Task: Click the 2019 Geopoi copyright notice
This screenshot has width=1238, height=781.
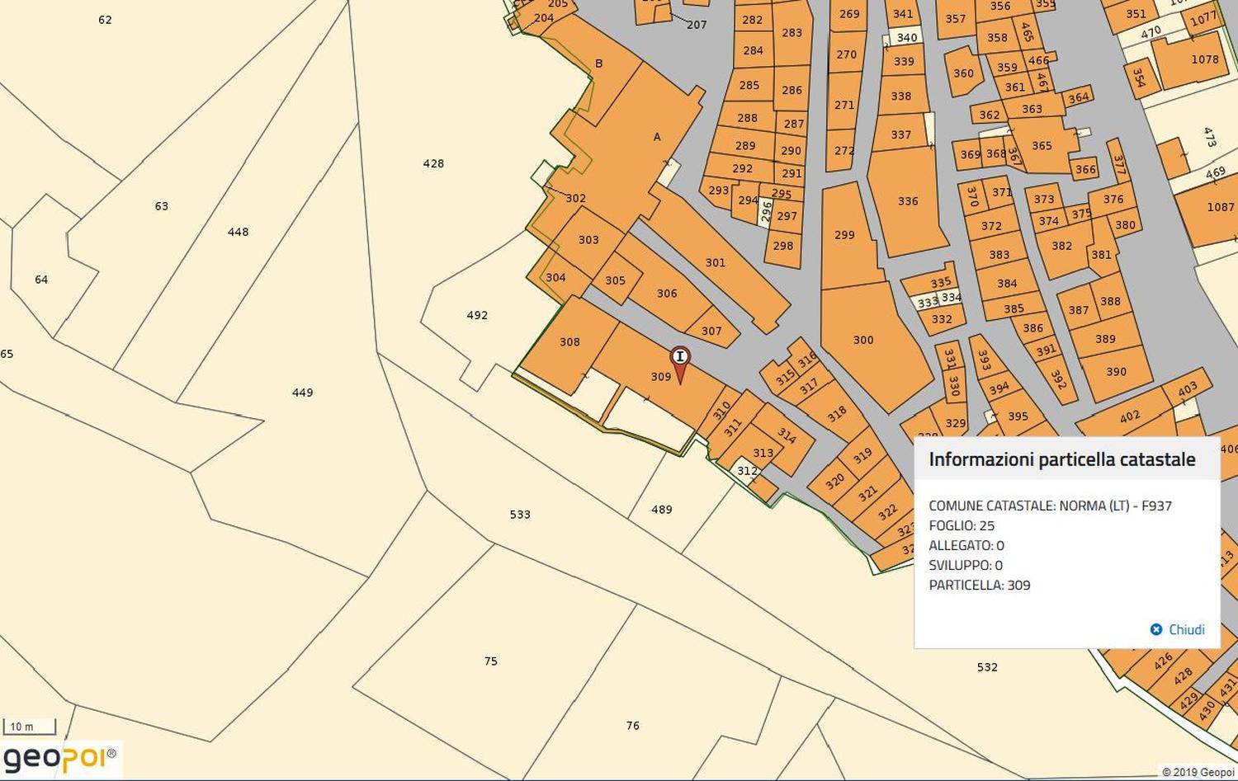Action: coord(1198,773)
